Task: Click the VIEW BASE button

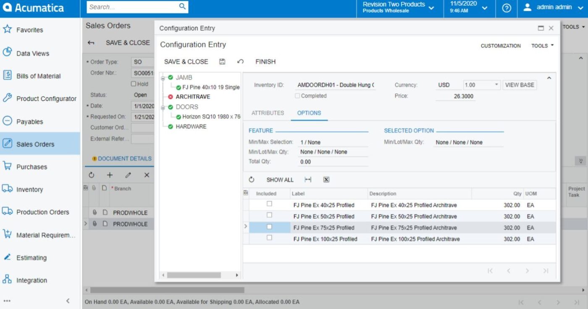Action: (x=520, y=84)
